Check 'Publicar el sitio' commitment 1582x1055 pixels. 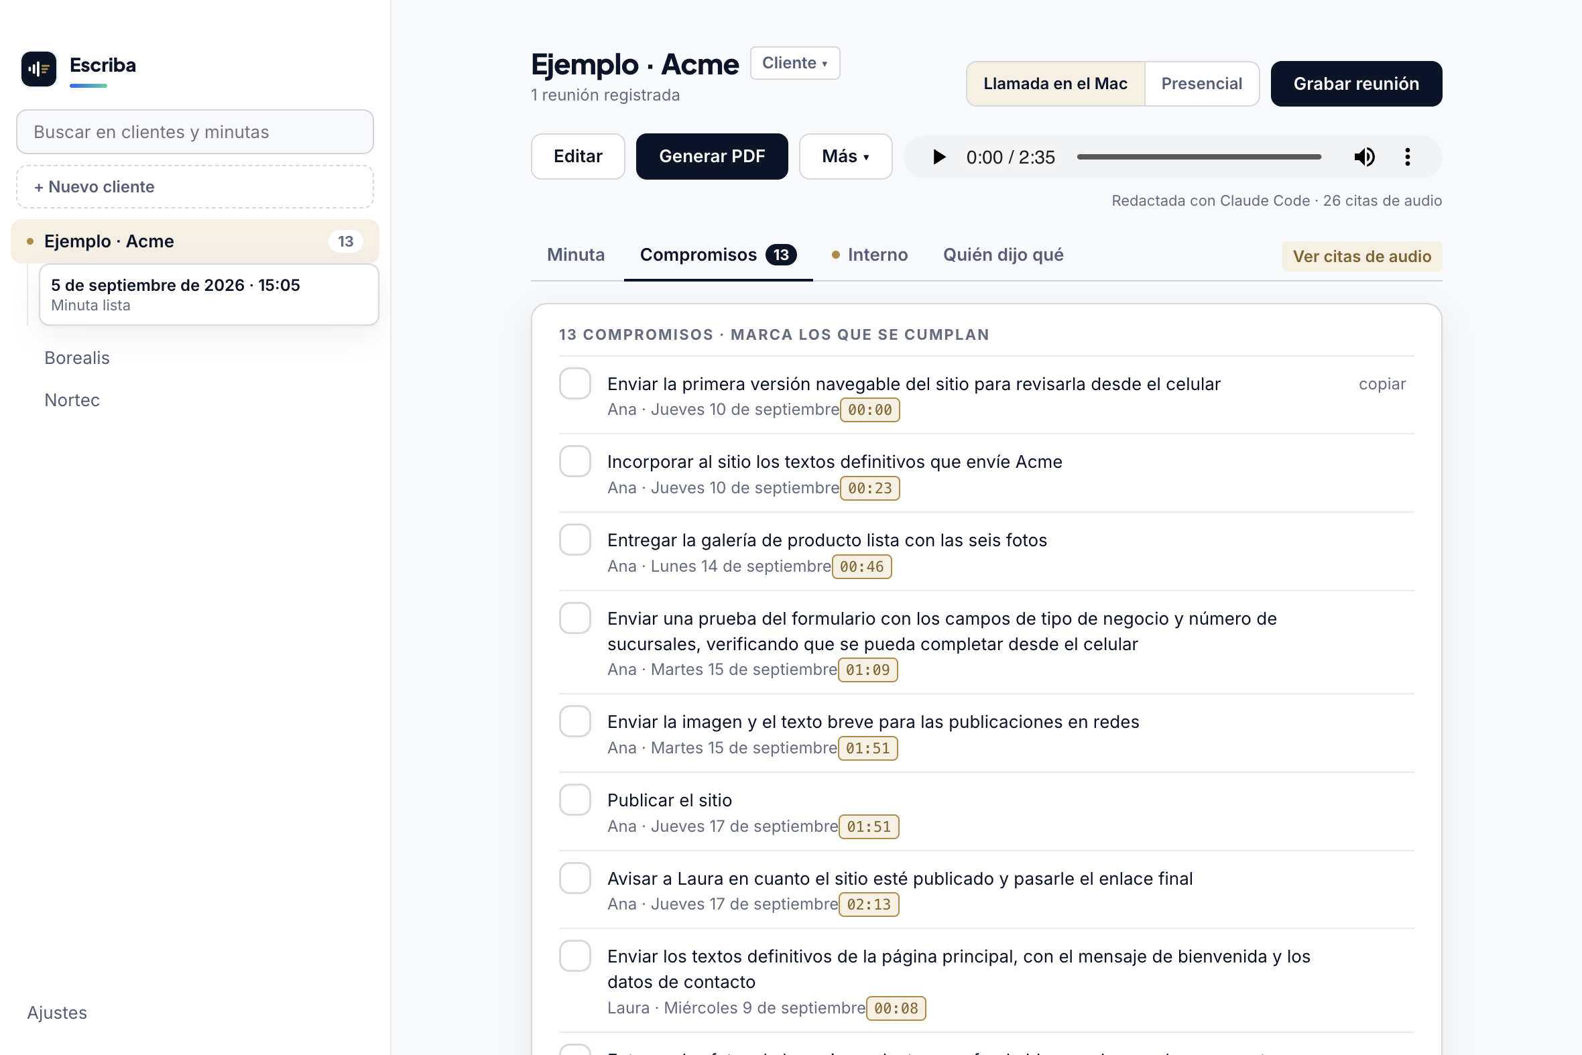[575, 800]
